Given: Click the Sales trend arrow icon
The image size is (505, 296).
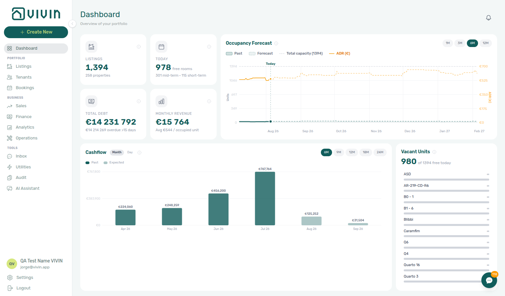Looking at the screenshot, I should (x=10, y=106).
